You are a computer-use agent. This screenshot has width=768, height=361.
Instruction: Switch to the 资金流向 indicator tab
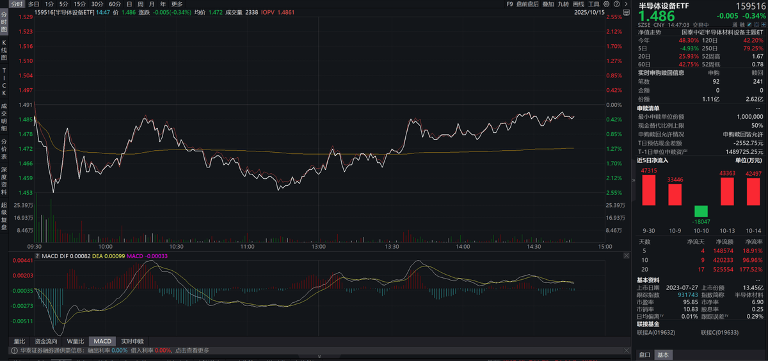[x=45, y=341]
